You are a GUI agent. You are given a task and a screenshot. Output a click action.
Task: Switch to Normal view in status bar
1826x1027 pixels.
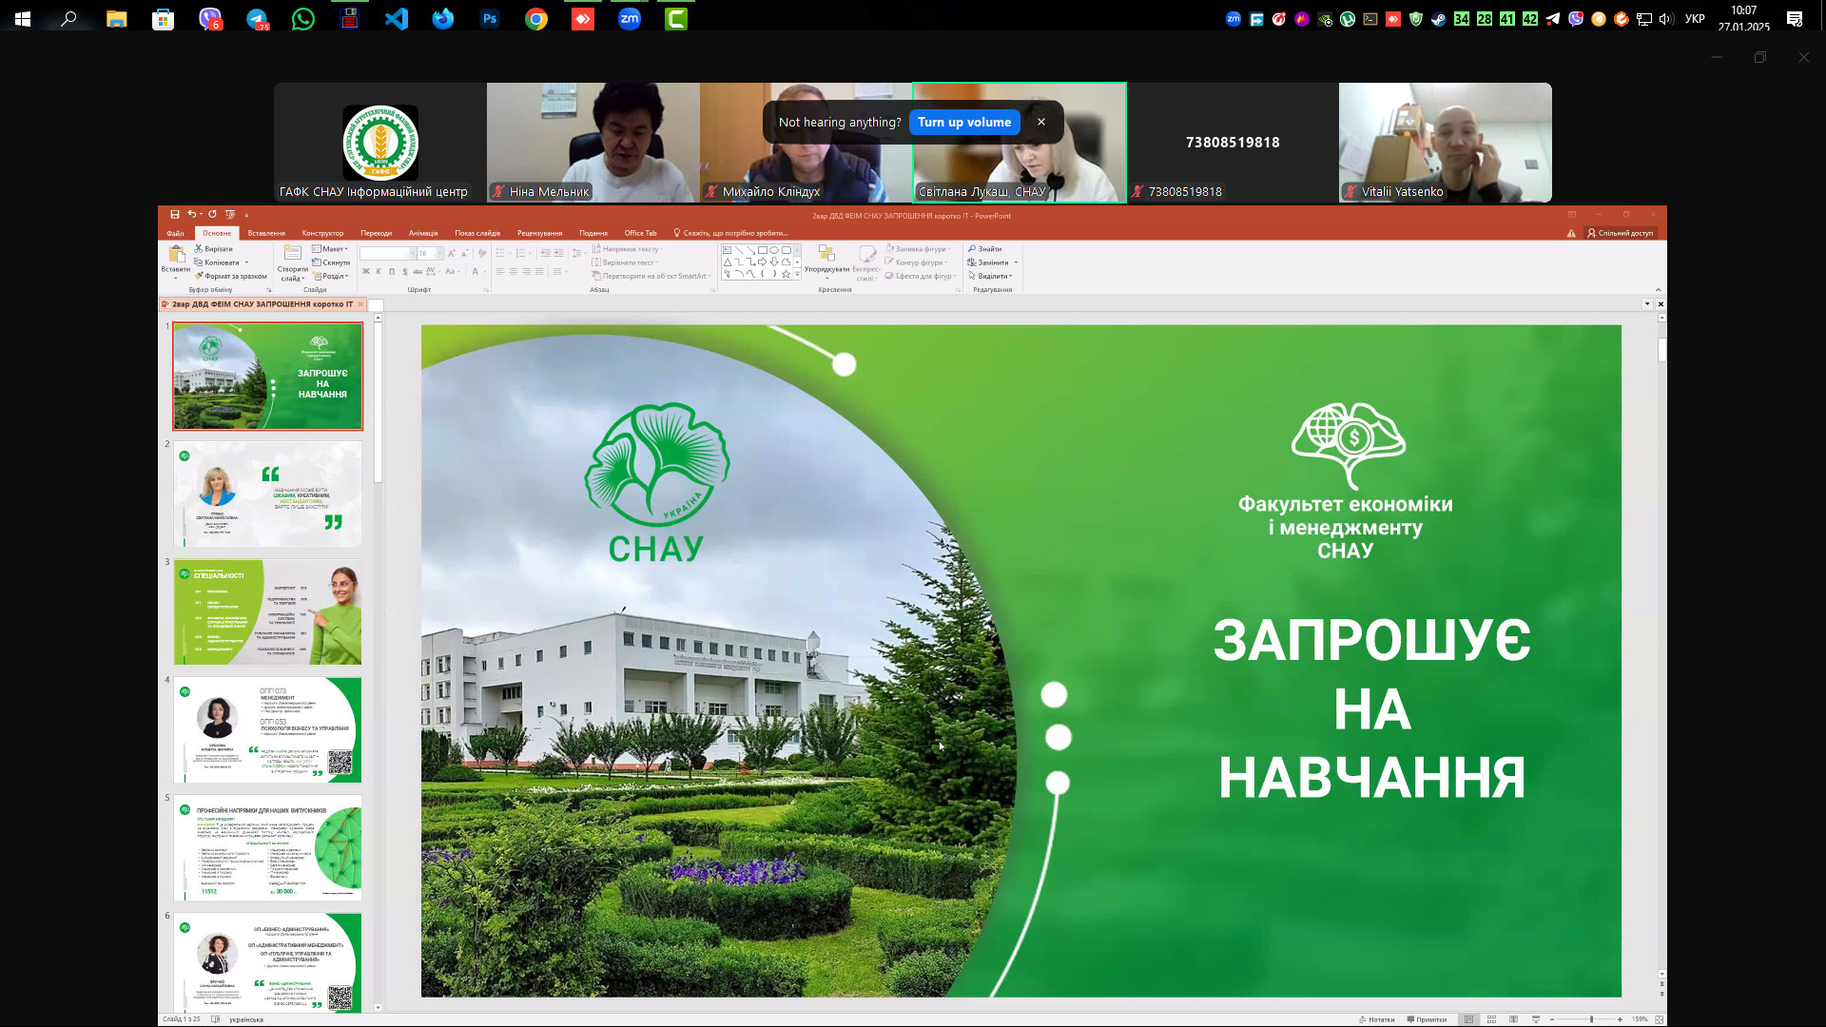click(1469, 1019)
